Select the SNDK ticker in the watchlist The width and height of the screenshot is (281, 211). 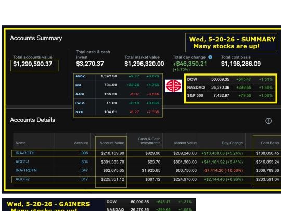tap(80, 76)
